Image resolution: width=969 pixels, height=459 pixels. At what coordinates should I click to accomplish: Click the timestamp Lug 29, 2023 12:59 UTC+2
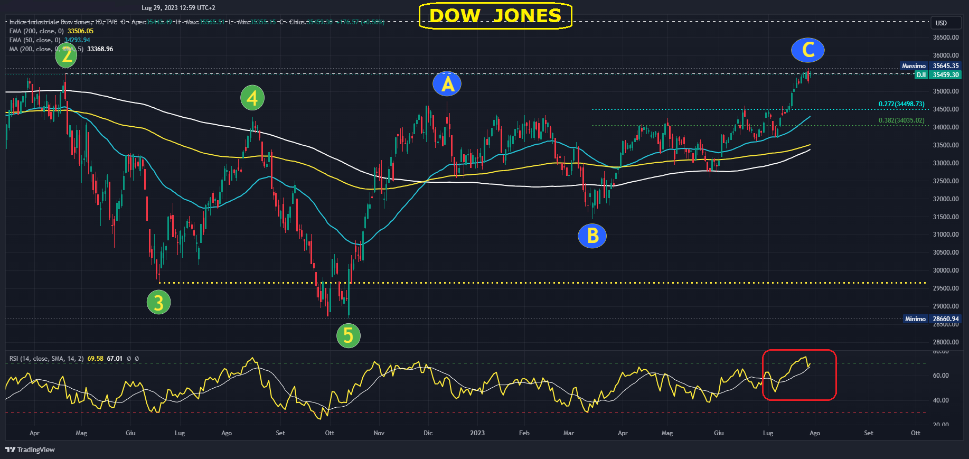click(x=178, y=8)
